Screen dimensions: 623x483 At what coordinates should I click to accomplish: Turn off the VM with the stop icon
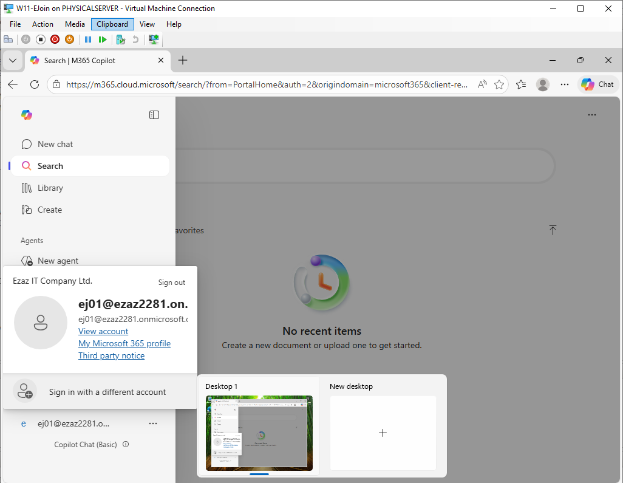[41, 39]
